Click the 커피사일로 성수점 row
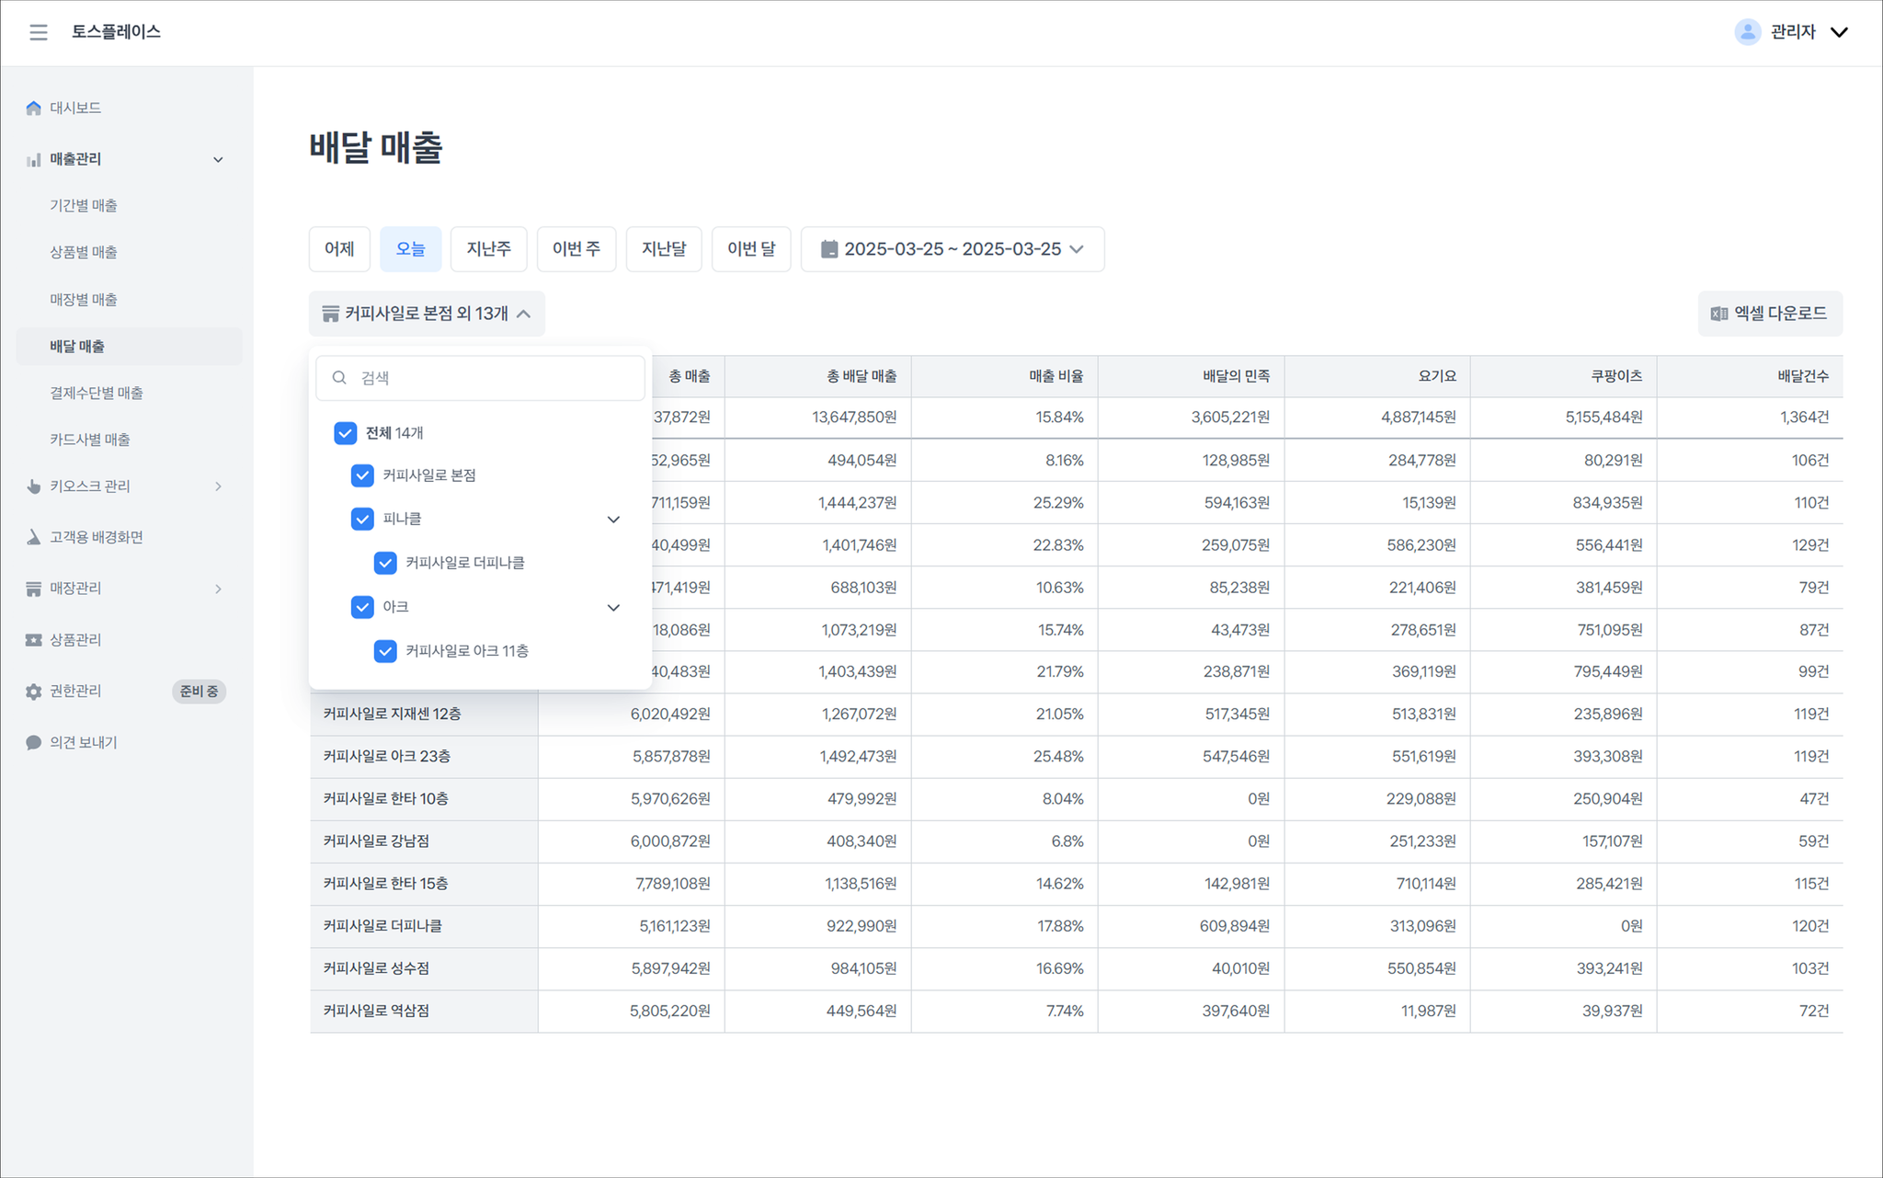Viewport: 1883px width, 1178px height. pyautogui.click(x=1076, y=968)
